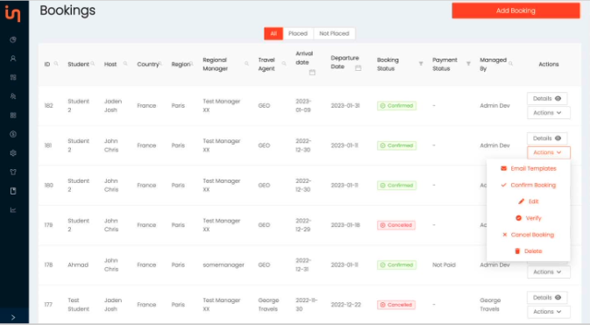Expand the sidebar with the bottom arrow

13,317
